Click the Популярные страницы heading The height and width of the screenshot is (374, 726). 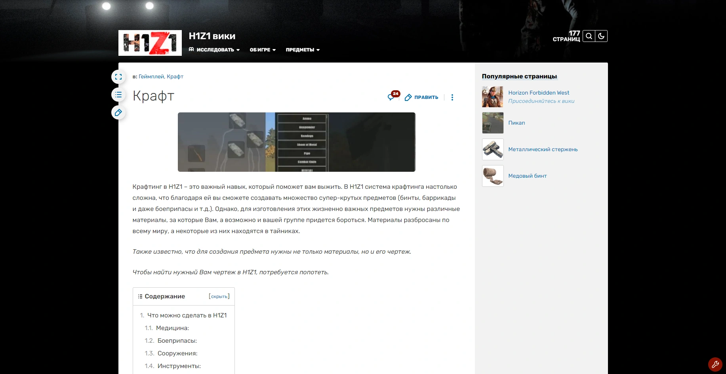519,76
